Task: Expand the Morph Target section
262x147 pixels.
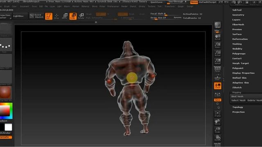Action: pyautogui.click(x=240, y=63)
